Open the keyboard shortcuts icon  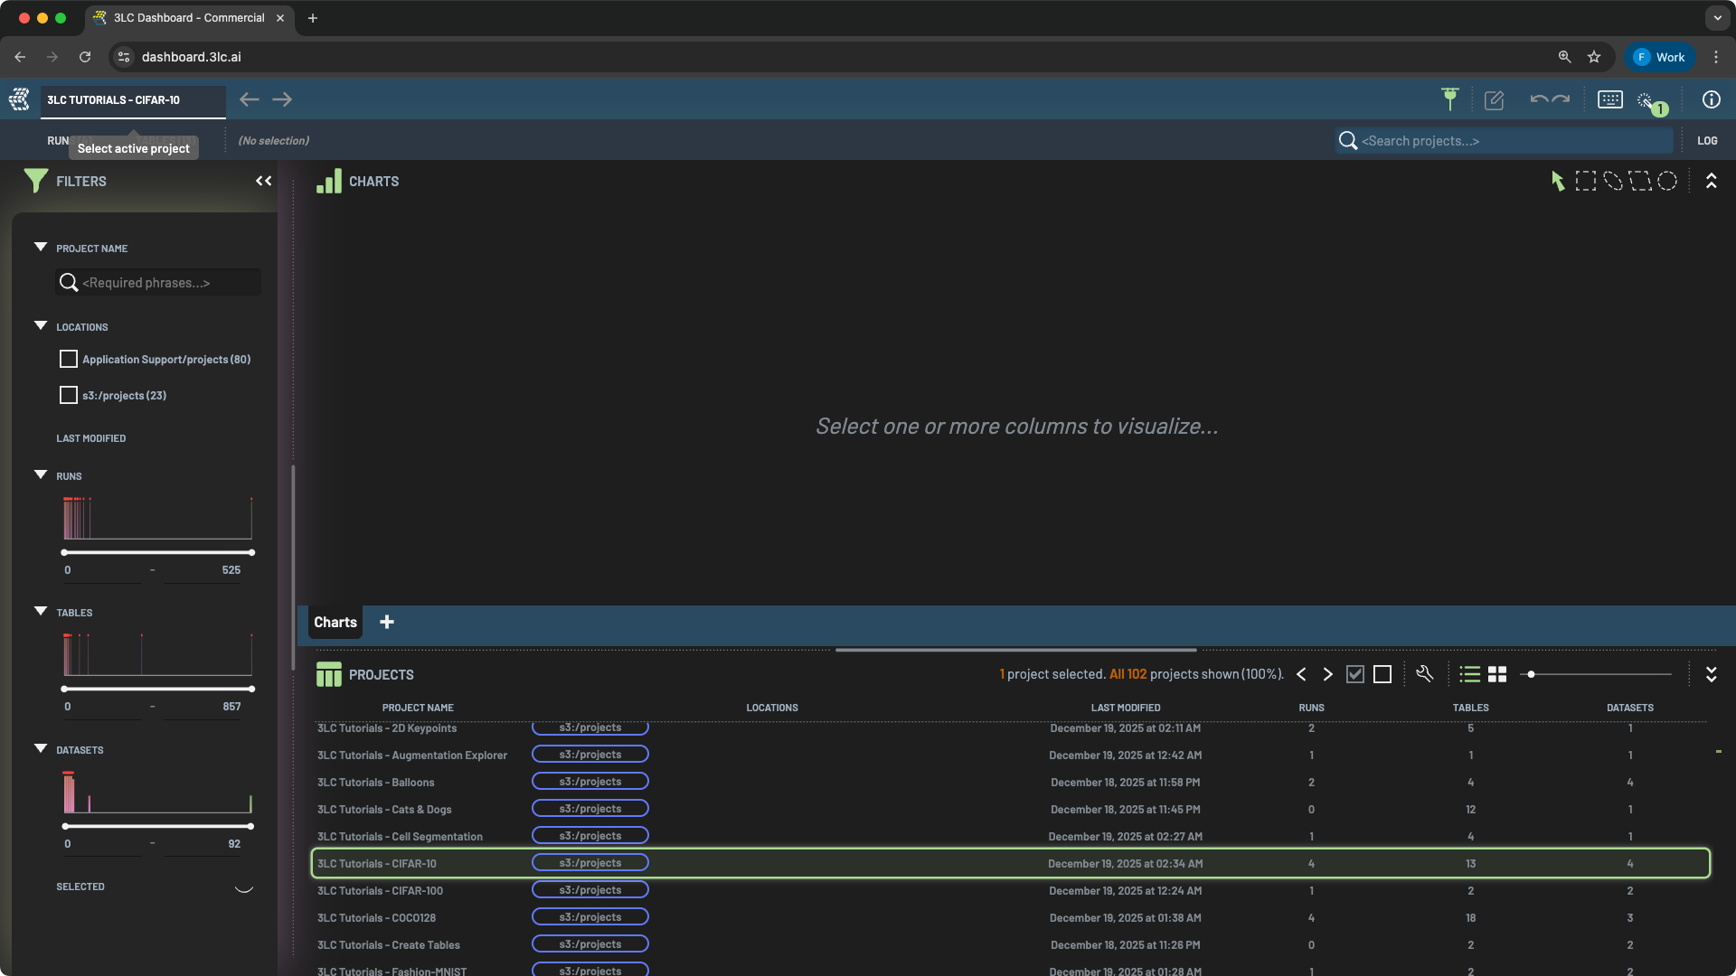[x=1610, y=99]
